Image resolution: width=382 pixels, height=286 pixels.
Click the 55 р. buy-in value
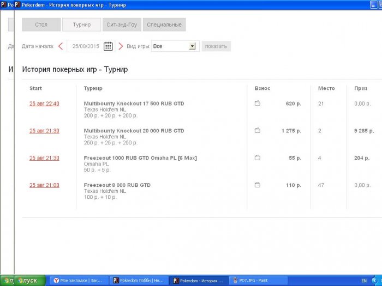[295, 158]
